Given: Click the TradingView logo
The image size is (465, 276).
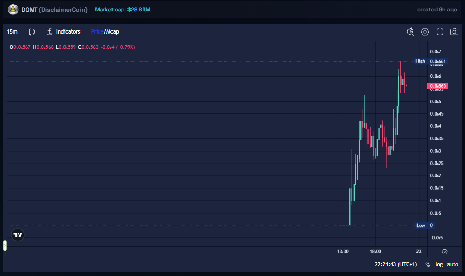Looking at the screenshot, I should click(x=18, y=235).
